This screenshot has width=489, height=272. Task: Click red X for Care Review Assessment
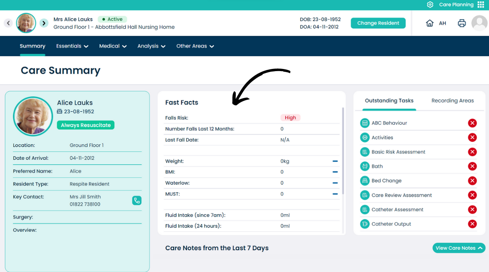pos(472,195)
